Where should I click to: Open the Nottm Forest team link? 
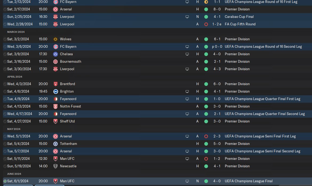click(70, 106)
